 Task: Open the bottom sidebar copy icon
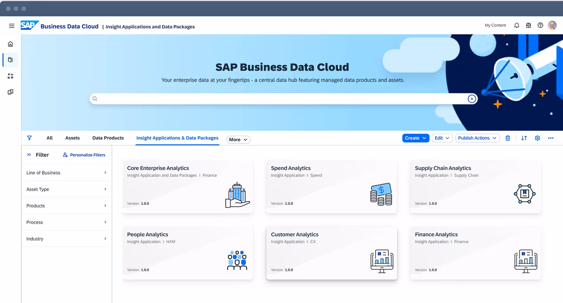click(11, 92)
